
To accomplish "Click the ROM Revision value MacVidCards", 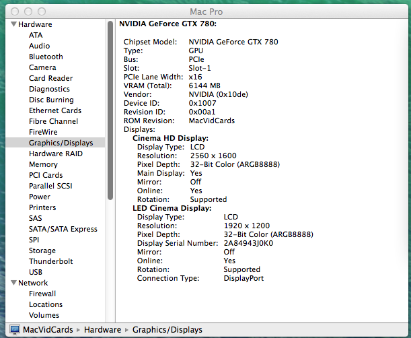I will coord(211,121).
